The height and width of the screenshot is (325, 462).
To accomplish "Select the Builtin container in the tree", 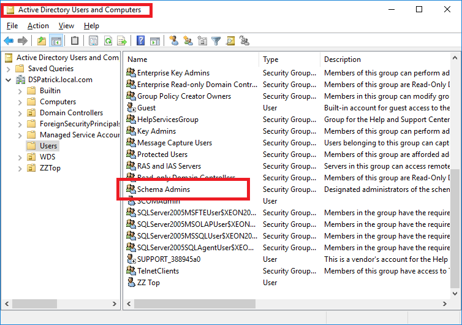I will click(50, 91).
